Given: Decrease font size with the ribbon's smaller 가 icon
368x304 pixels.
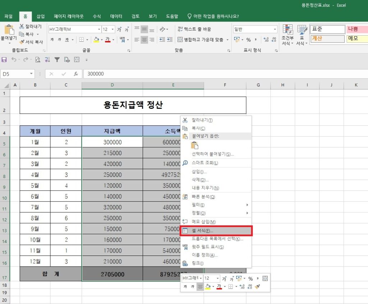Looking at the screenshot, I should click(x=127, y=29).
